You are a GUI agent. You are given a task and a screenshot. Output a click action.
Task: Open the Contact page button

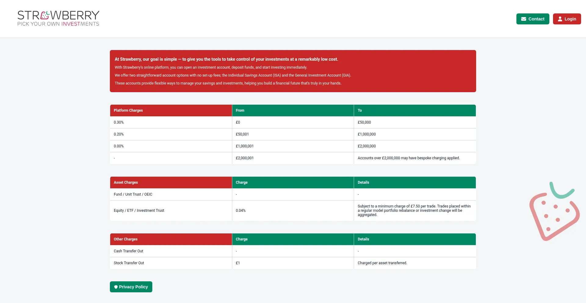click(533, 19)
